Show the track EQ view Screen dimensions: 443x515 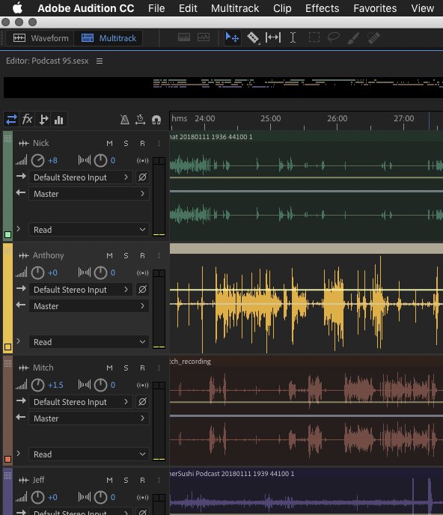pos(59,120)
